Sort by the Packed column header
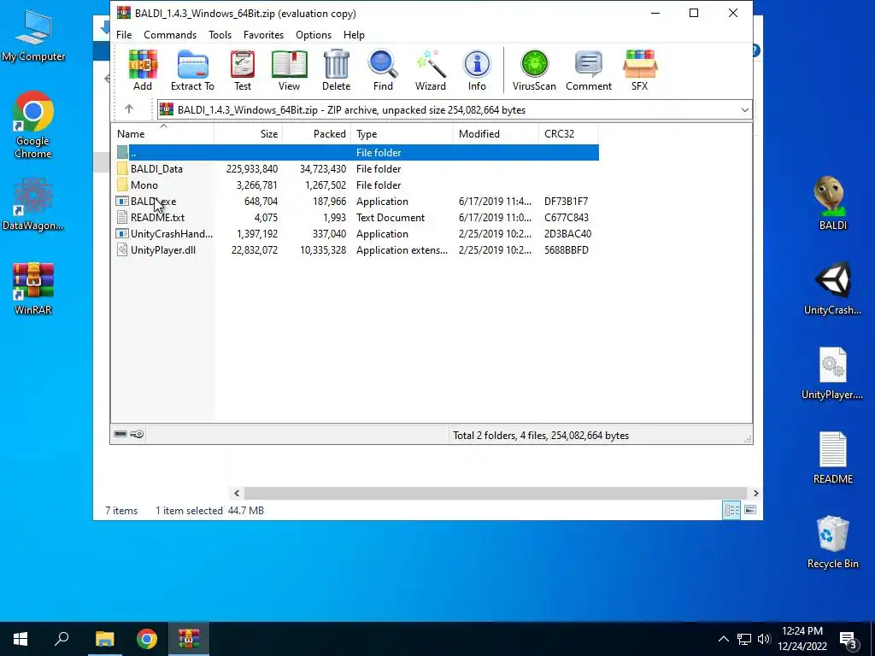Screen dimensions: 875x656 (x=317, y=134)
